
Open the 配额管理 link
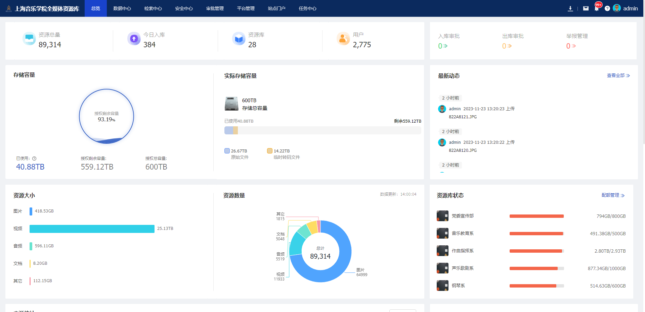pyautogui.click(x=613, y=195)
